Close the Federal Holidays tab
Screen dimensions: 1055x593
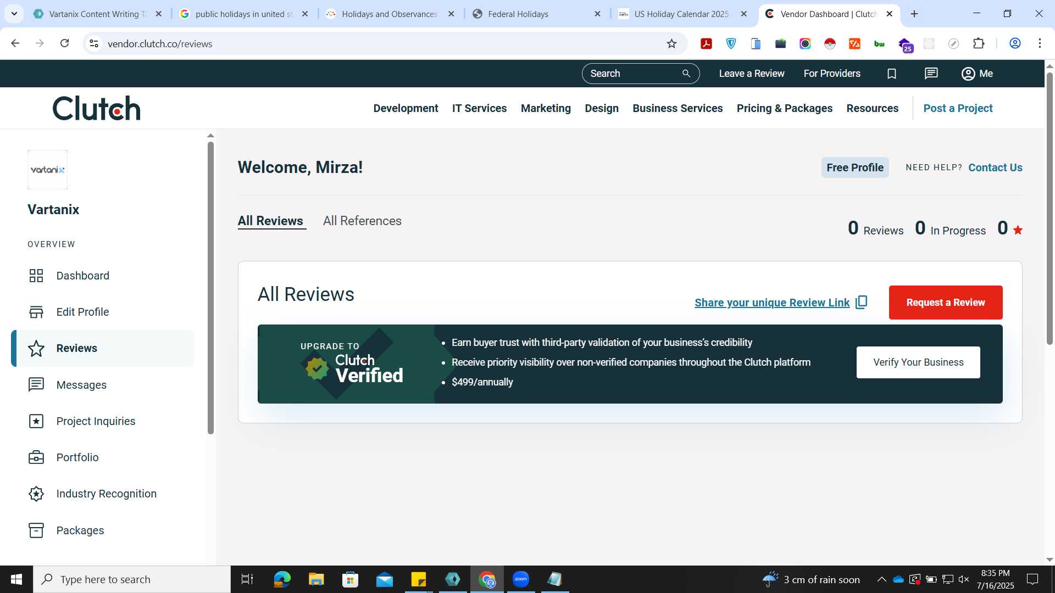[x=597, y=14]
